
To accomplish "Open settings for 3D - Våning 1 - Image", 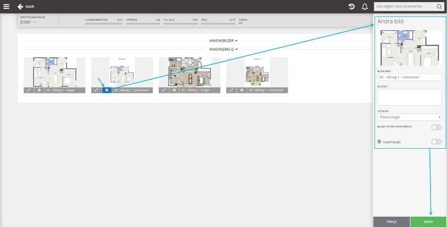I will click(174, 90).
